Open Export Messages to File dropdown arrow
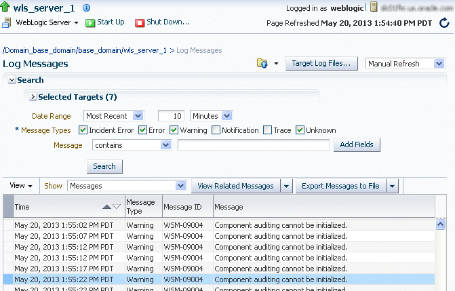The width and height of the screenshot is (455, 291). click(x=393, y=186)
